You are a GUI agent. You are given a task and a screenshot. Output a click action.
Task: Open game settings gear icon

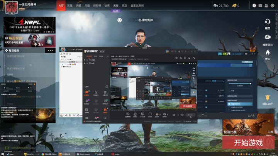click(x=273, y=5)
